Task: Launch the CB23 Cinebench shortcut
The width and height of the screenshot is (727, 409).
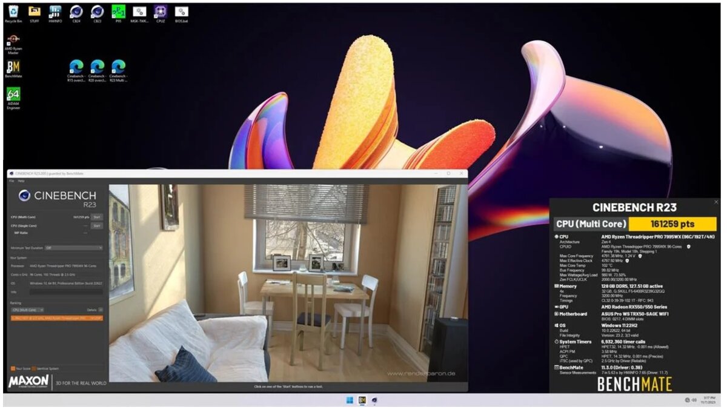Action: click(97, 13)
